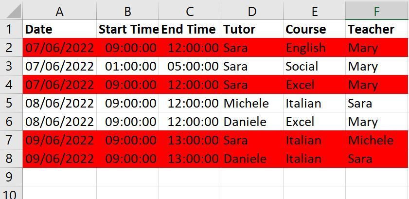The image size is (409, 199).
Task: Select column E header
Action: (314, 12)
